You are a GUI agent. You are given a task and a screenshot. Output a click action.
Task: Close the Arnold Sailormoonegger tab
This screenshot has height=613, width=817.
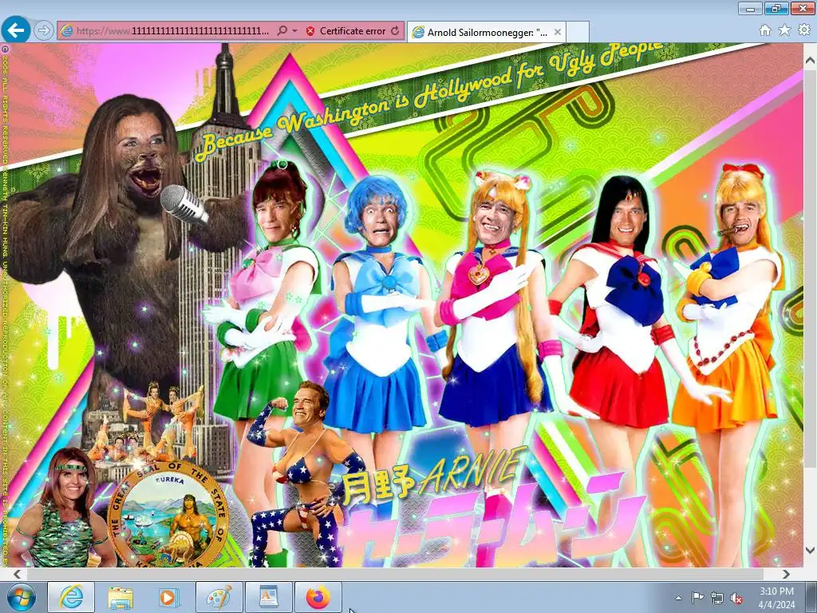click(x=558, y=32)
